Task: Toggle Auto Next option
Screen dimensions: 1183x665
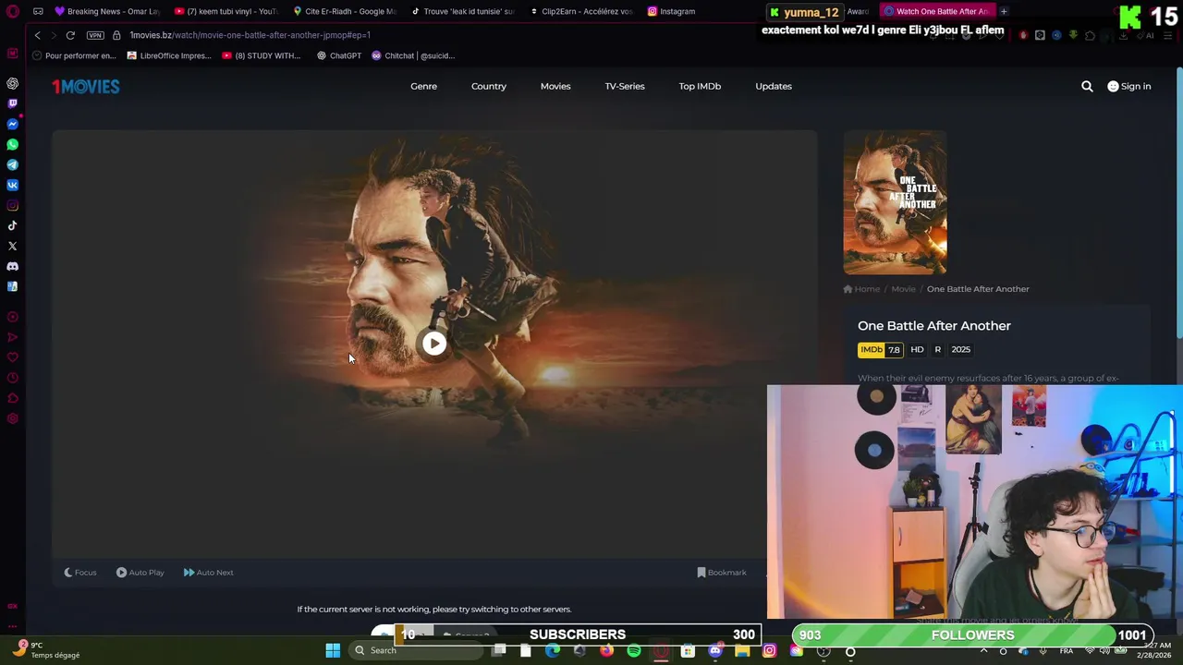Action: pyautogui.click(x=208, y=573)
